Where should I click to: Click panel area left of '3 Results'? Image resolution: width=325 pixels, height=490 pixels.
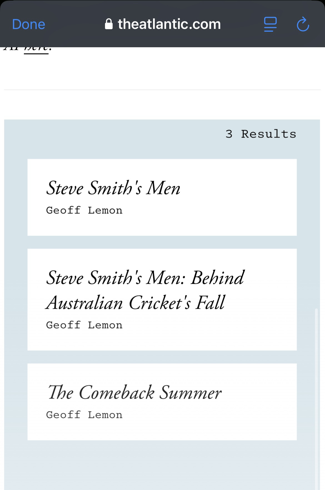(111, 134)
